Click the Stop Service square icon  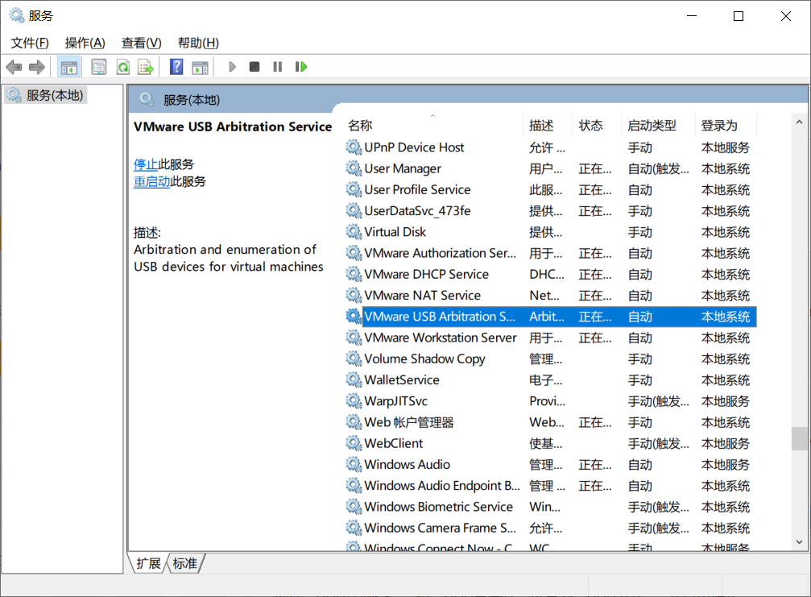point(254,67)
